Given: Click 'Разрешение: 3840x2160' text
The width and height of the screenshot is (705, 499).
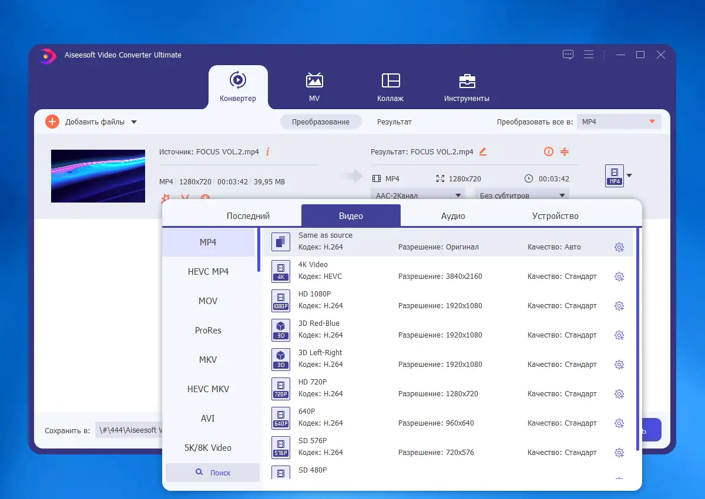Looking at the screenshot, I should (x=440, y=277).
